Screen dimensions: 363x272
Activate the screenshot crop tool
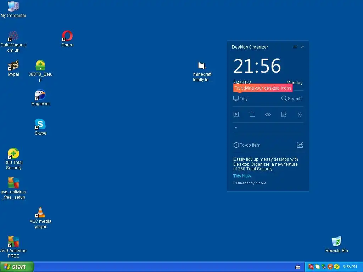[x=252, y=114]
